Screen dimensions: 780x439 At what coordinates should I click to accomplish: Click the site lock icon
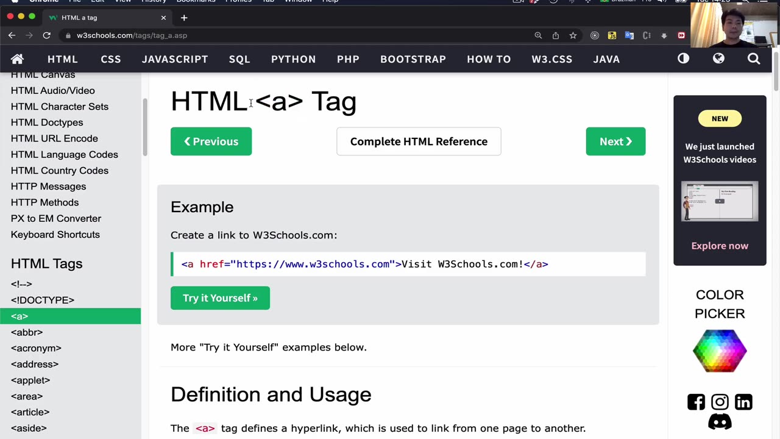pos(68,35)
